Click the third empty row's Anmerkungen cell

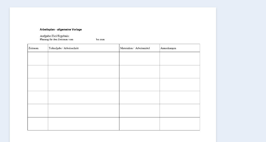180,85
